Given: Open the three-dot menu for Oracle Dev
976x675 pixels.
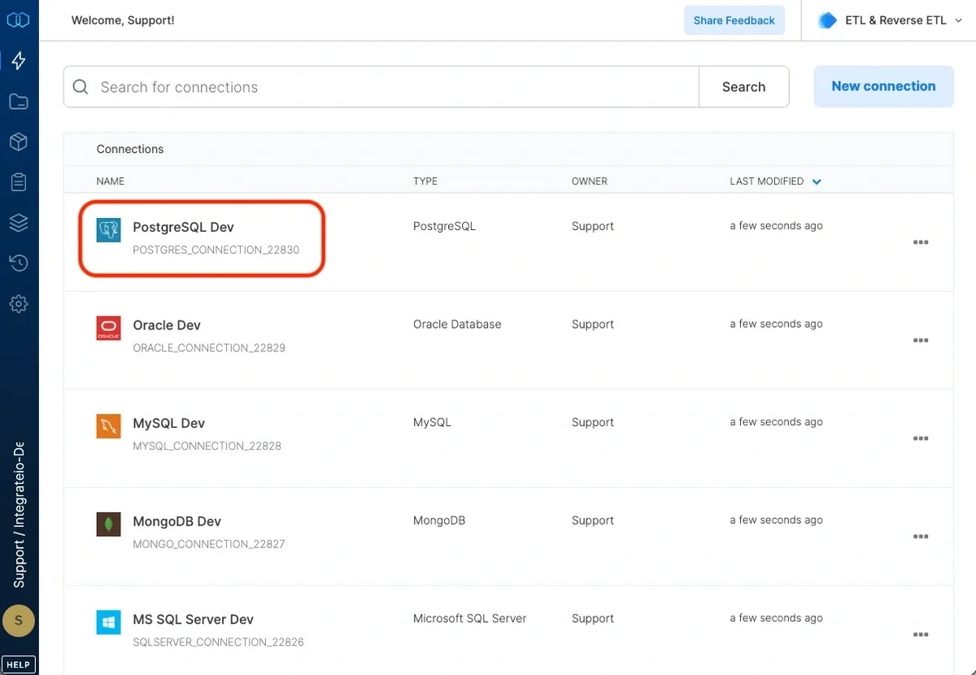Looking at the screenshot, I should 921,340.
